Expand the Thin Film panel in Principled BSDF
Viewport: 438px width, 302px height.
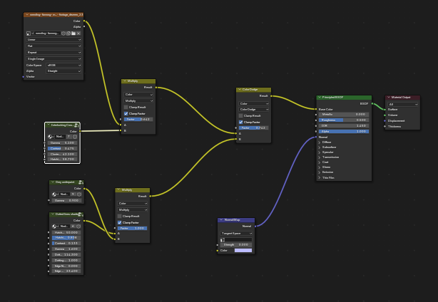tap(320, 177)
